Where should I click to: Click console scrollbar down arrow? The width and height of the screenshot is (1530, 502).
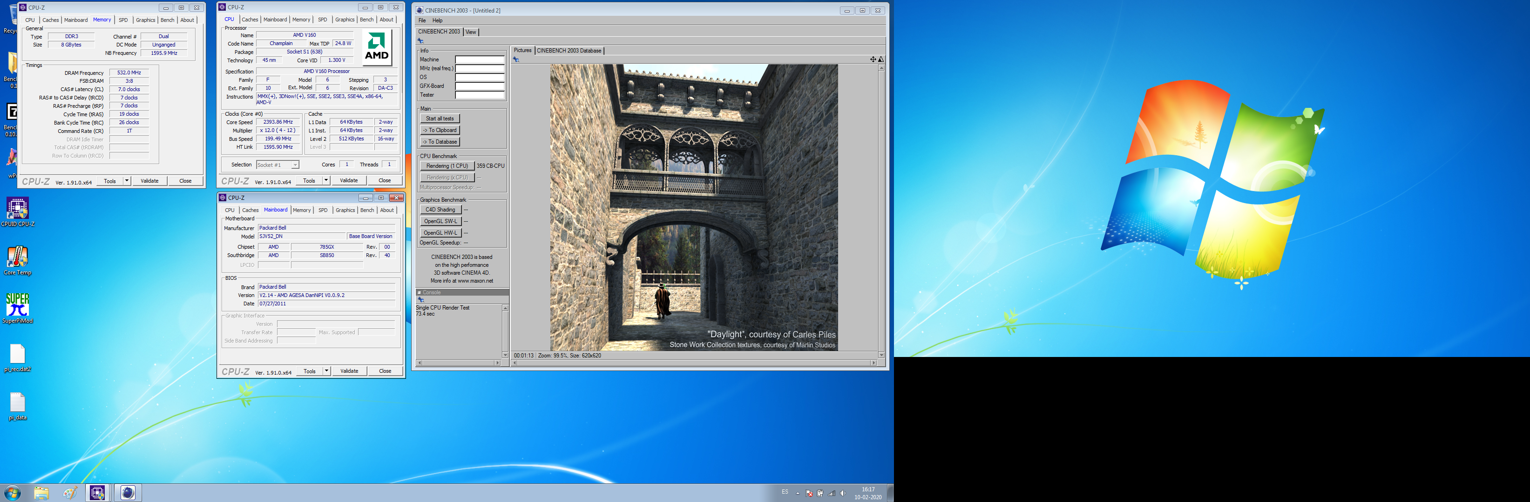click(506, 355)
